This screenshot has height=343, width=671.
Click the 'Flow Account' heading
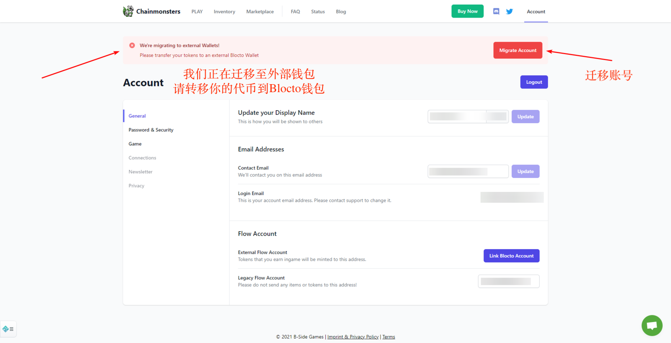tap(257, 234)
